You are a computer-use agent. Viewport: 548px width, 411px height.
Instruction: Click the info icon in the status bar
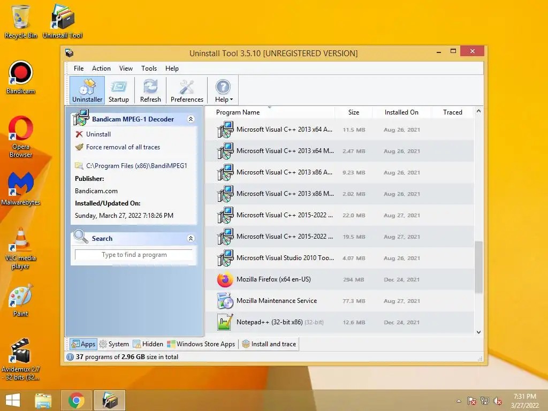coord(70,357)
